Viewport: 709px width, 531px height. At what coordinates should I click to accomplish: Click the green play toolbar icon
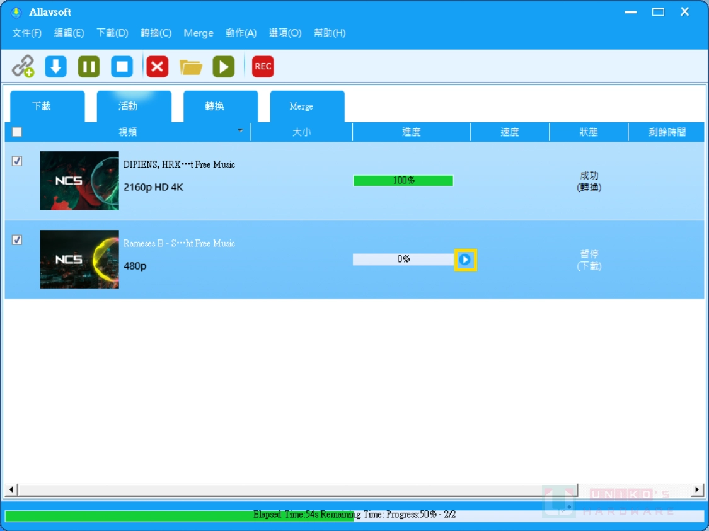(x=223, y=66)
